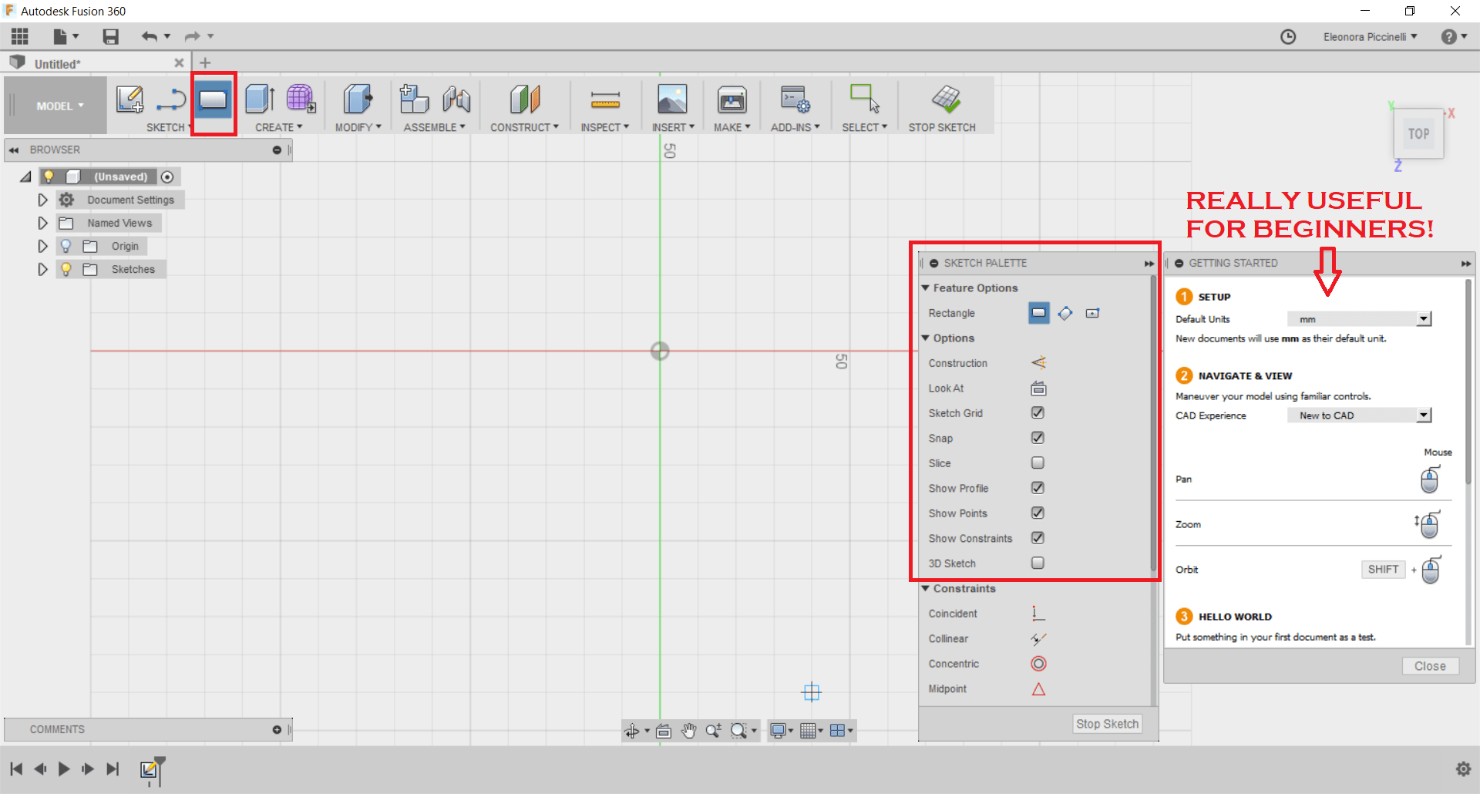Expand the Origin tree node
1480x794 pixels.
42,246
